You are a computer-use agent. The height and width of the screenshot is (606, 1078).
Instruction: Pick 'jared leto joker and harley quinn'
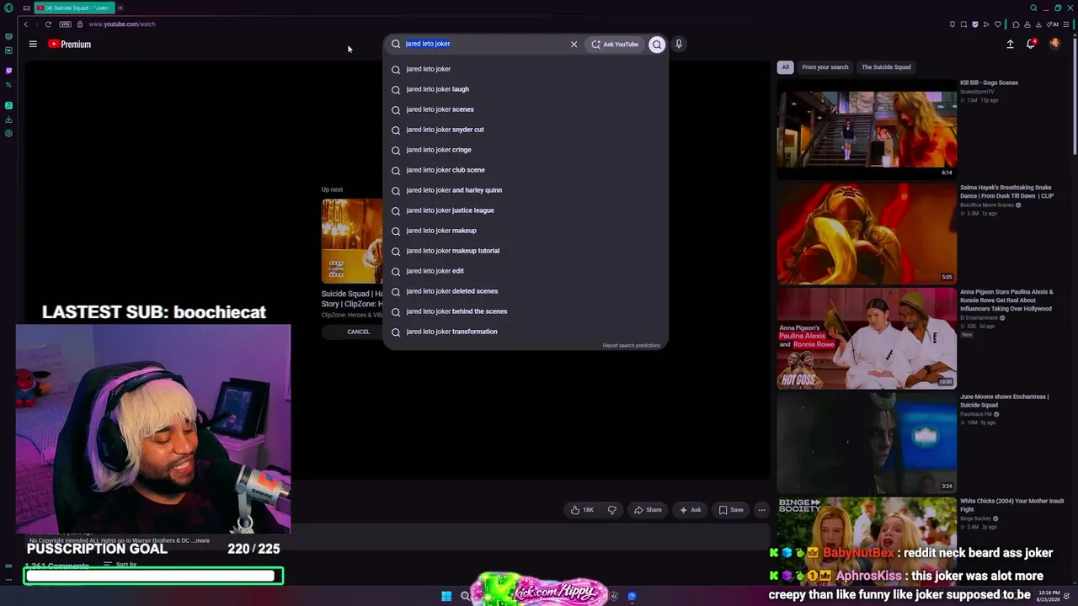[526, 190]
